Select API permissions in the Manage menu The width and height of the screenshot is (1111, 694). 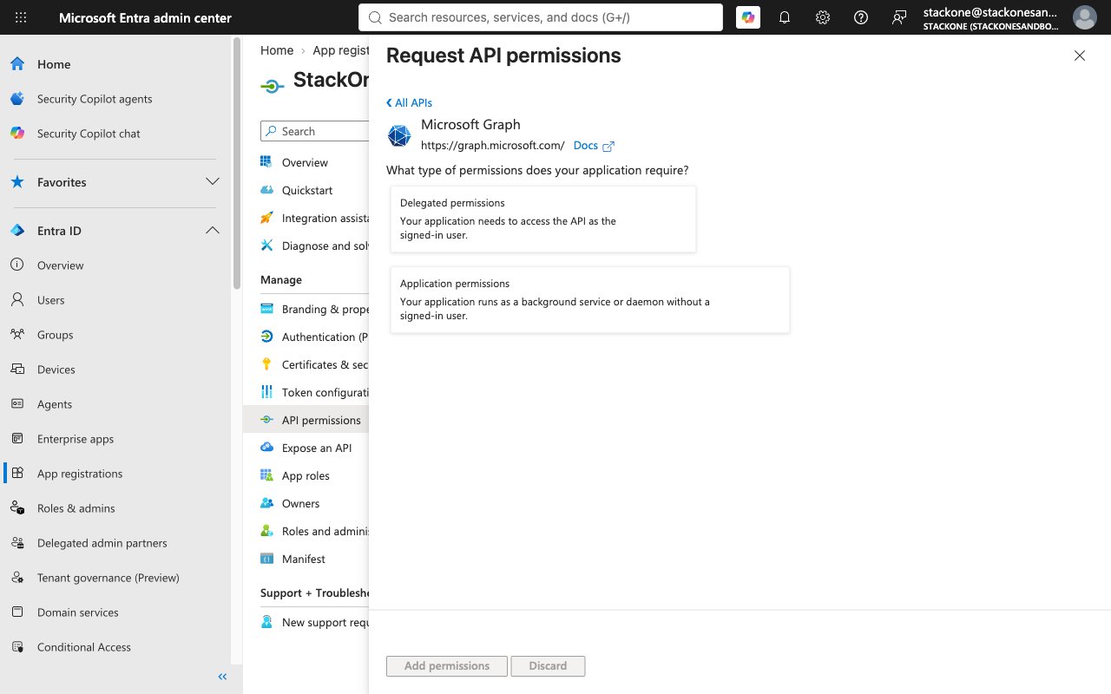[306, 420]
